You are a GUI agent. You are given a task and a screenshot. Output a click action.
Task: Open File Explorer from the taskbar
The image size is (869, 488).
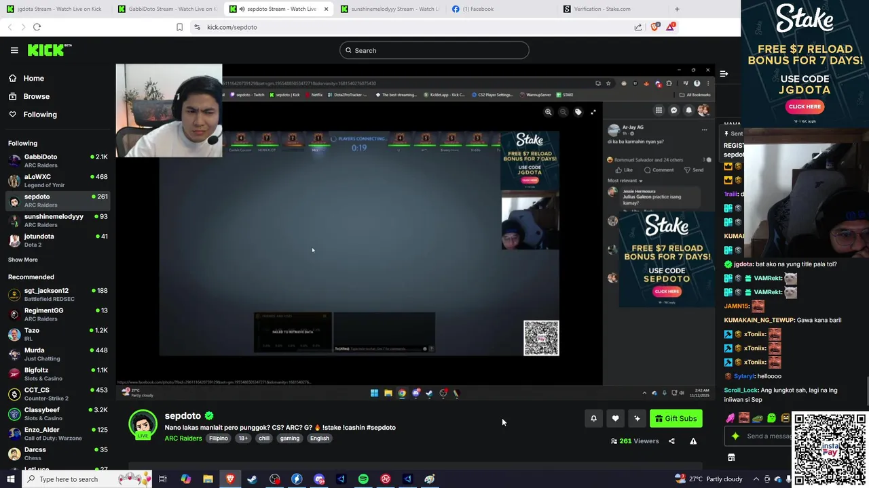click(208, 479)
